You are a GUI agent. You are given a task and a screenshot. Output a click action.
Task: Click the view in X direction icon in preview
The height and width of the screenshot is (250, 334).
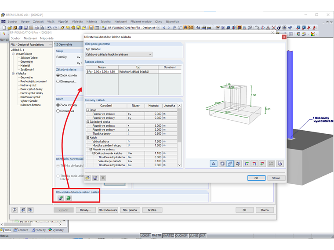pos(247,164)
